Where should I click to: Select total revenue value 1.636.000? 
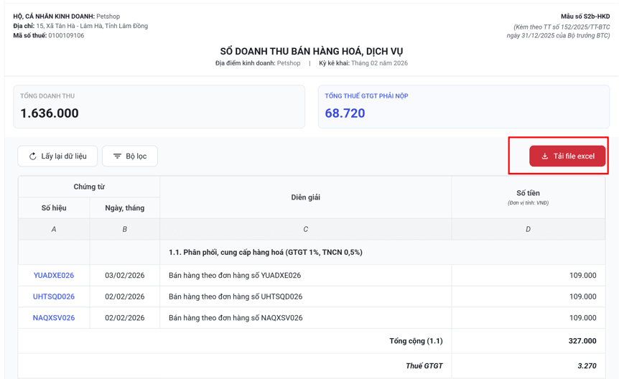pos(50,113)
